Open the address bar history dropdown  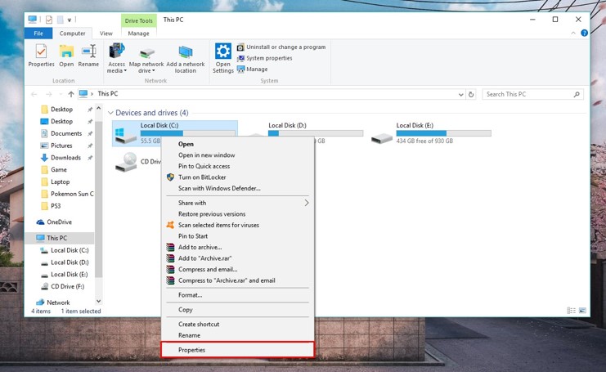[x=460, y=94]
